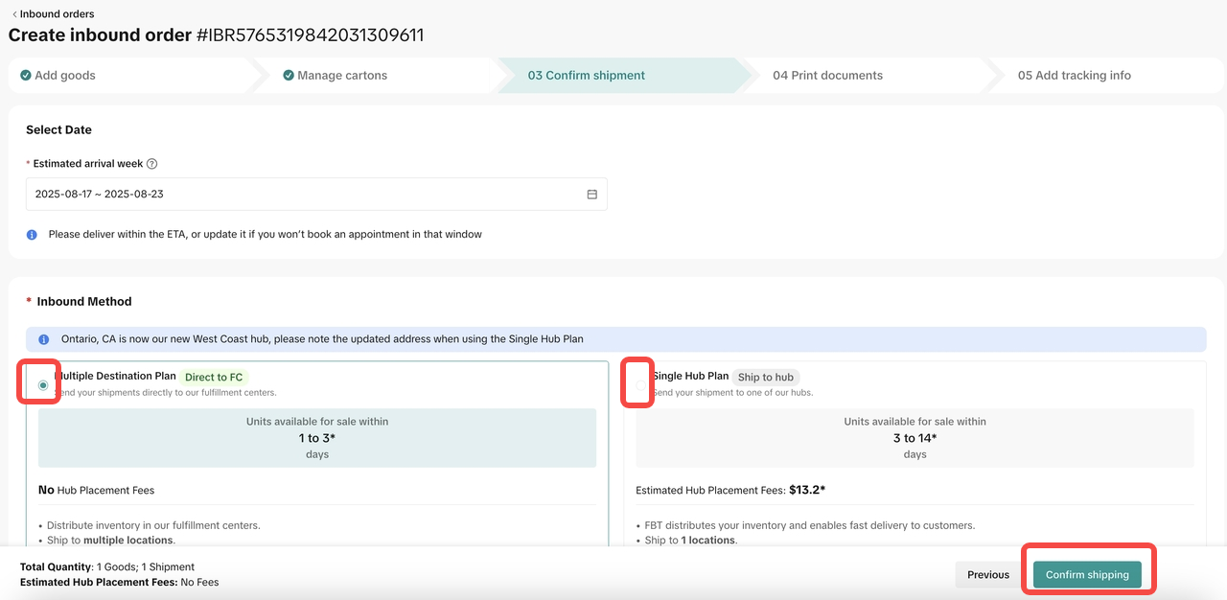The height and width of the screenshot is (600, 1227).
Task: Click the back chevron beside Inbound orders
Action: coord(13,14)
